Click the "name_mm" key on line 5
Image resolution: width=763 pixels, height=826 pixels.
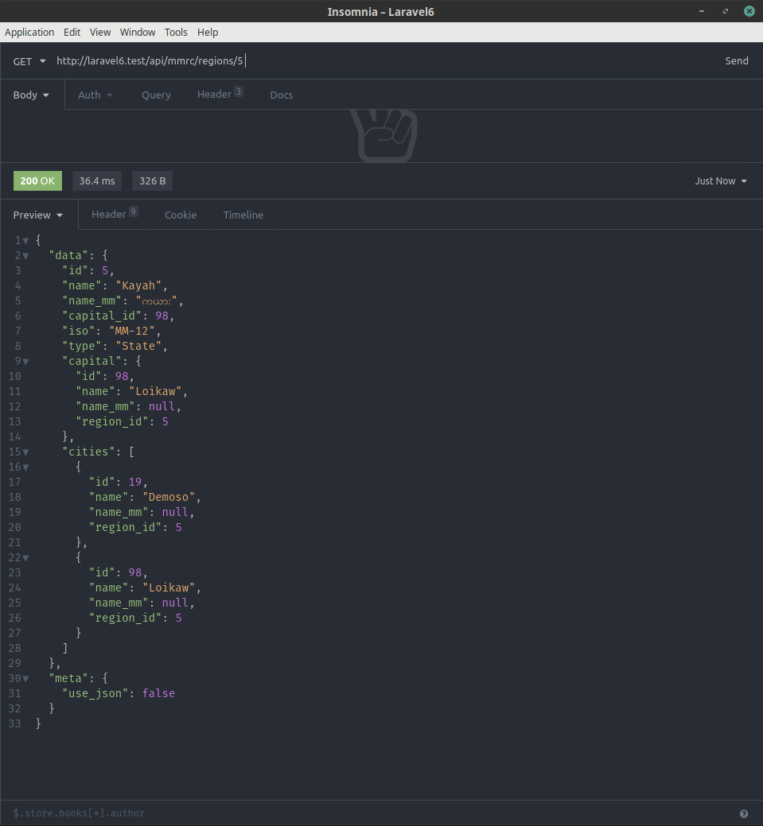92,301
